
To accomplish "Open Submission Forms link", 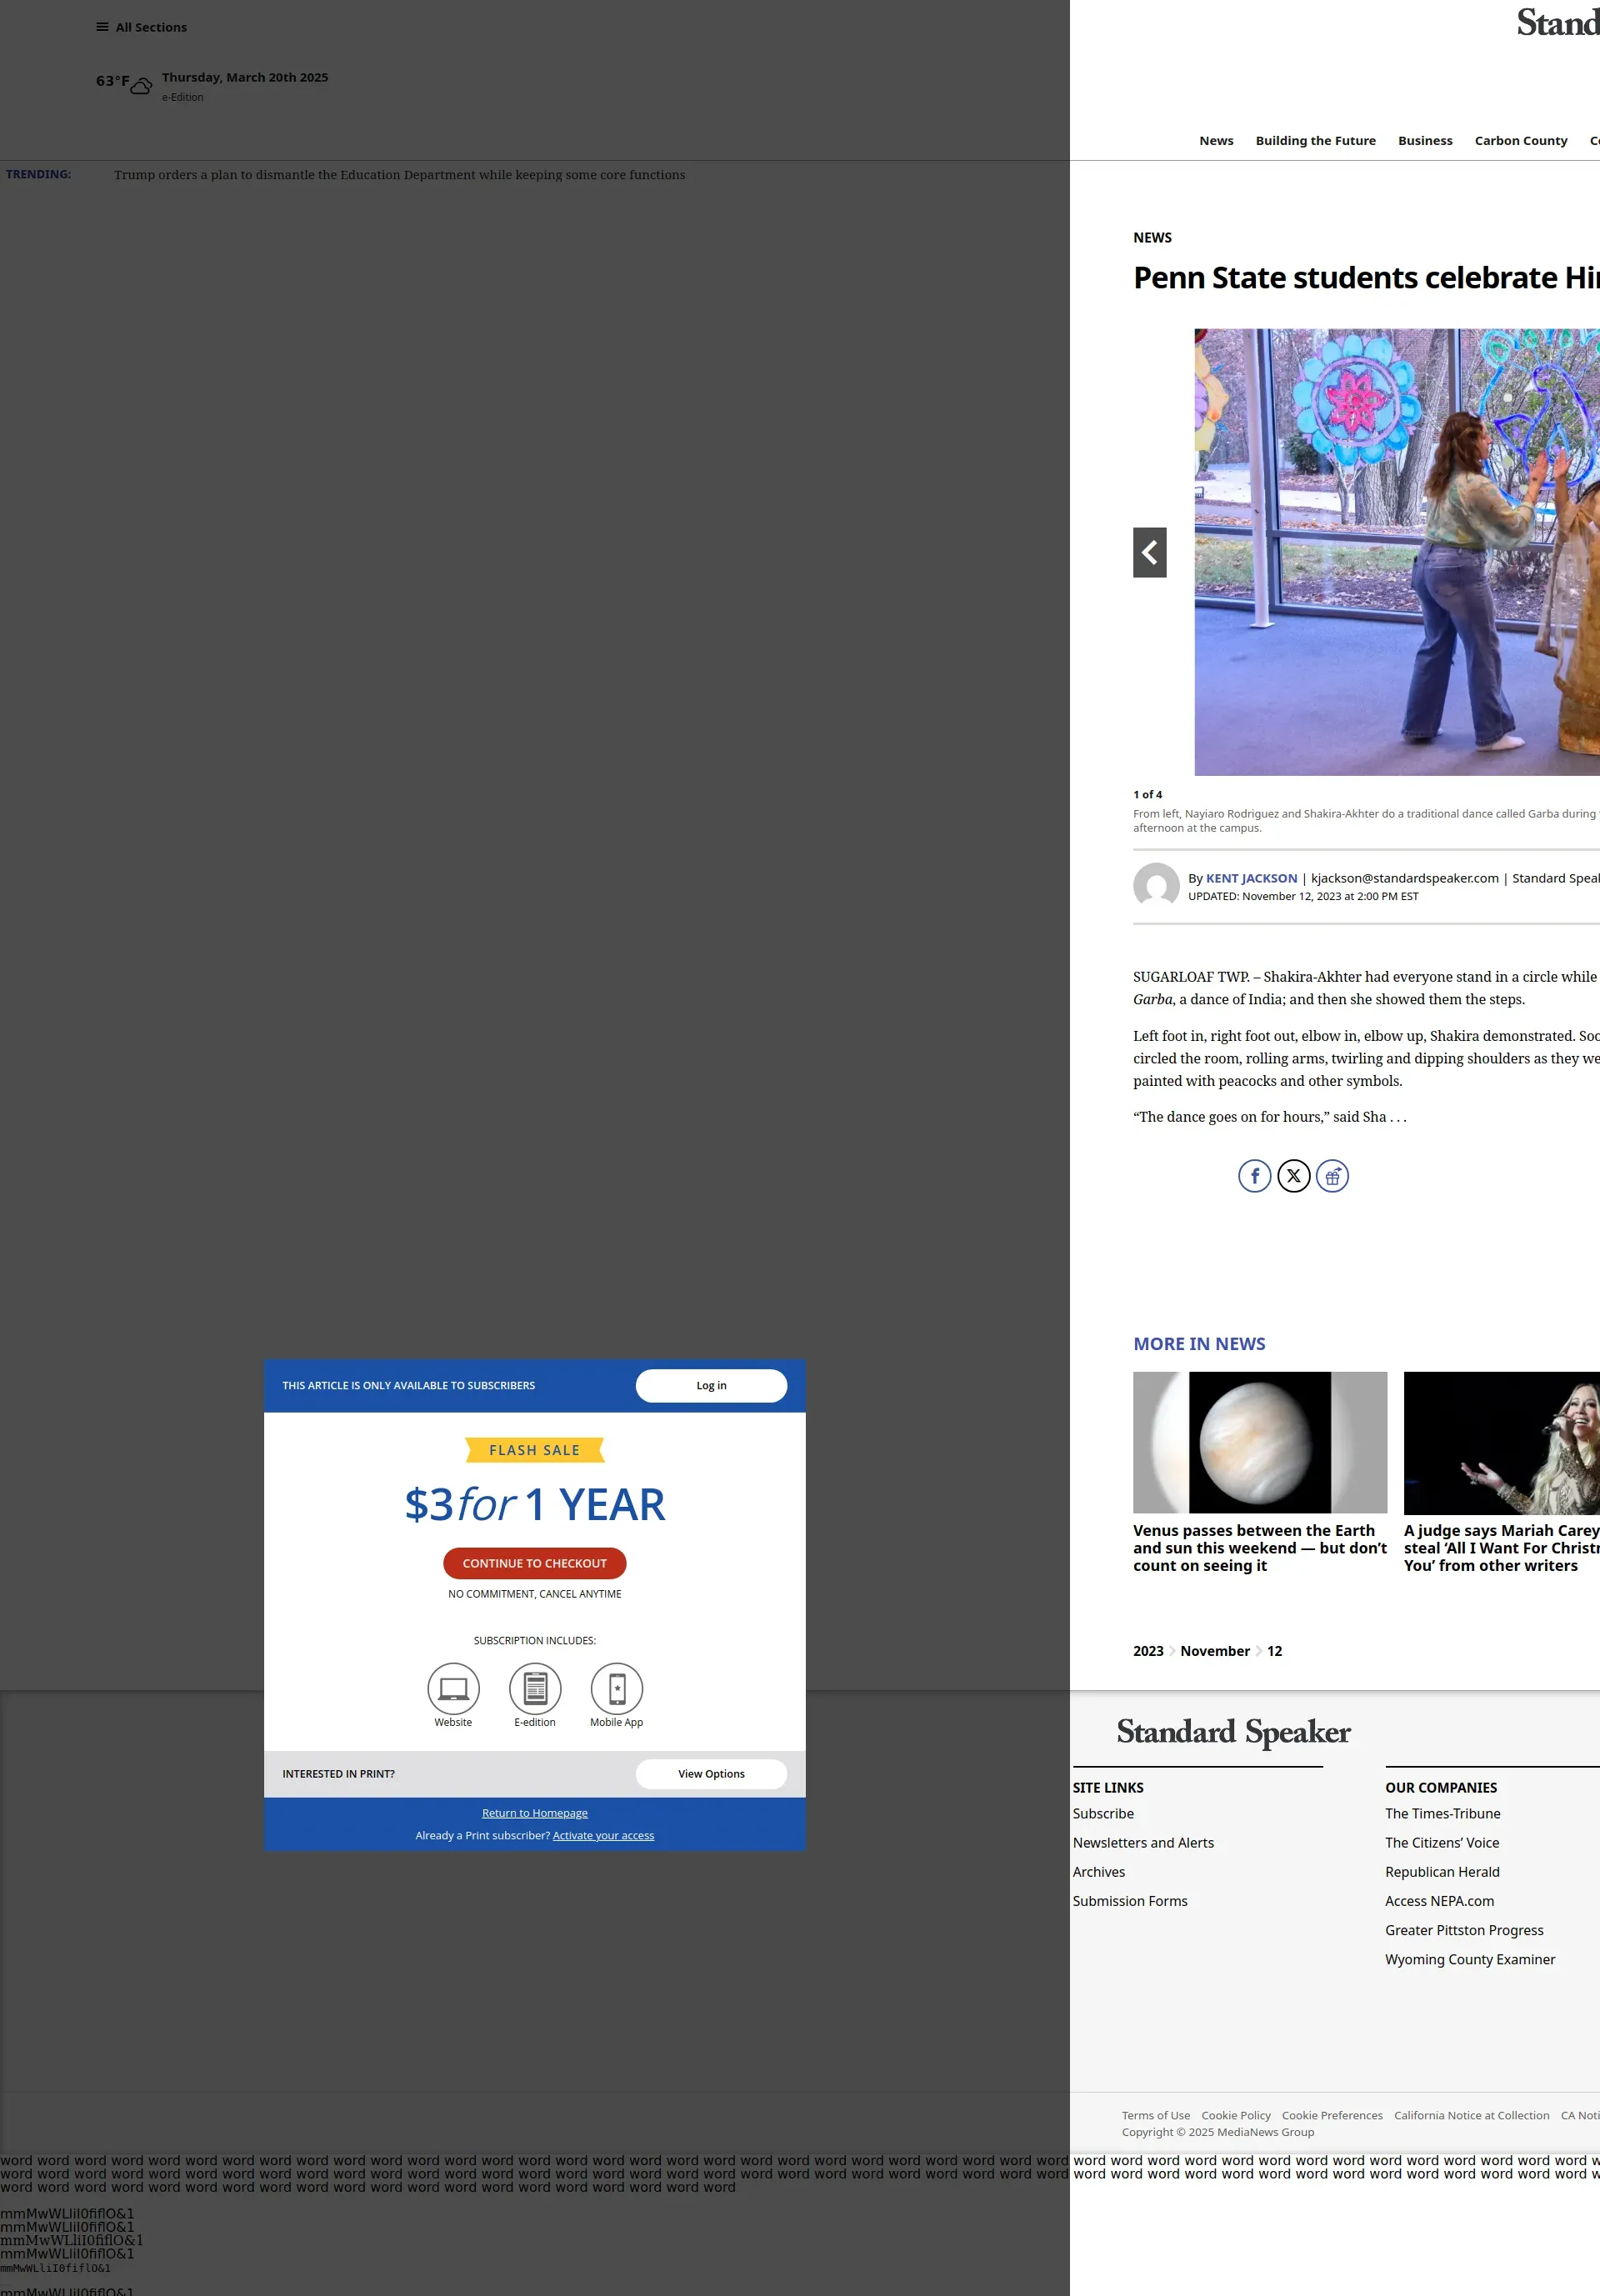I will (1130, 1900).
